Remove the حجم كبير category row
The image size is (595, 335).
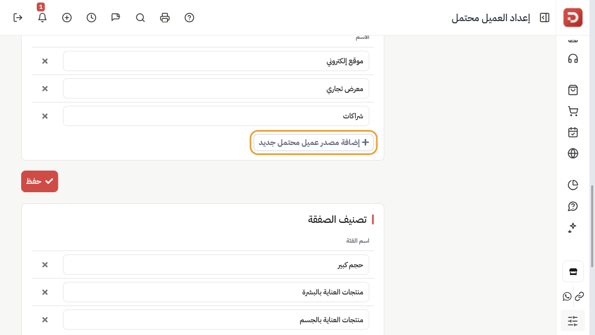[45, 264]
